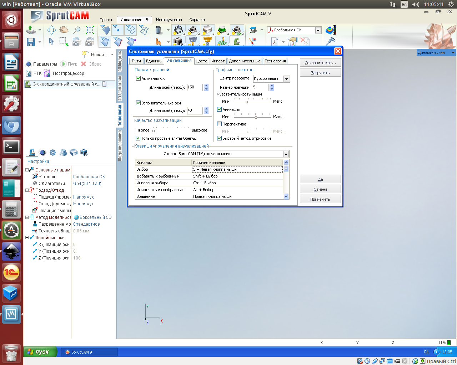Screen dimensions: 457x365
Task: Select the point selection filter icon
Action: (x=117, y=30)
